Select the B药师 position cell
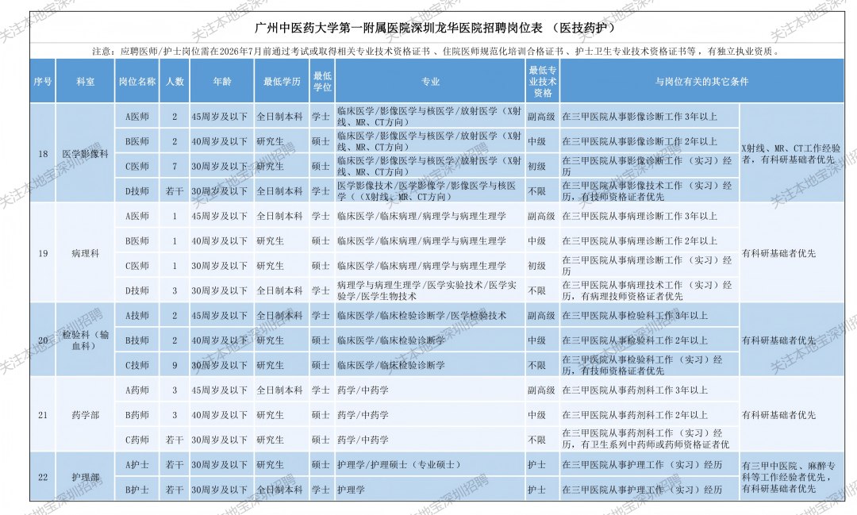The width and height of the screenshot is (857, 515). click(x=137, y=415)
